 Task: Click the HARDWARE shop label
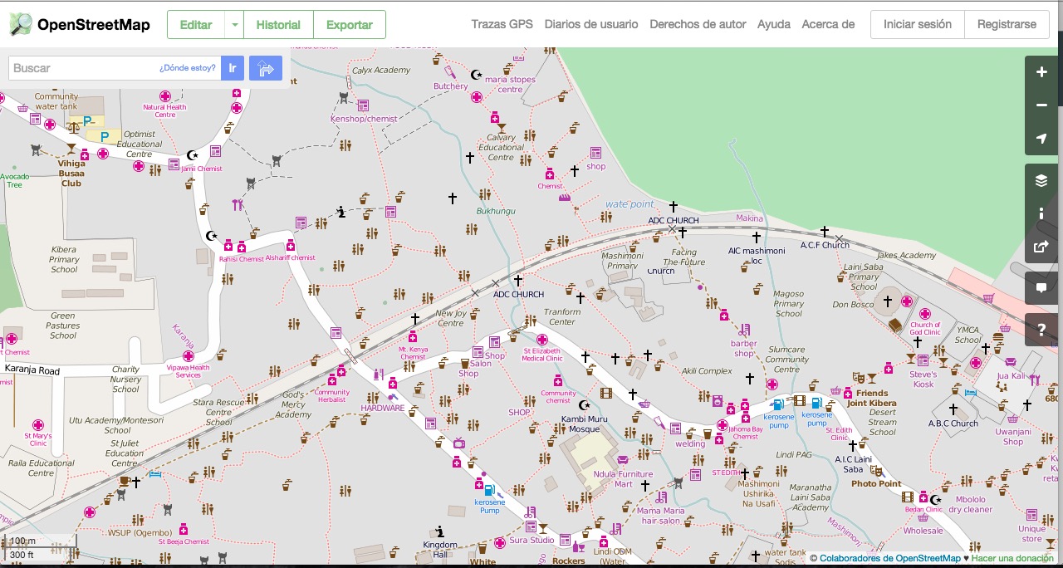(383, 408)
